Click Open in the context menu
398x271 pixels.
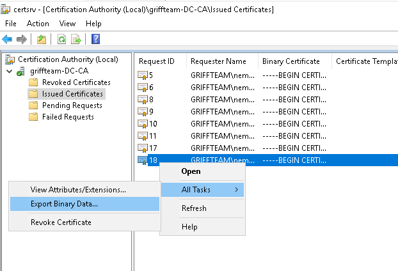191,171
